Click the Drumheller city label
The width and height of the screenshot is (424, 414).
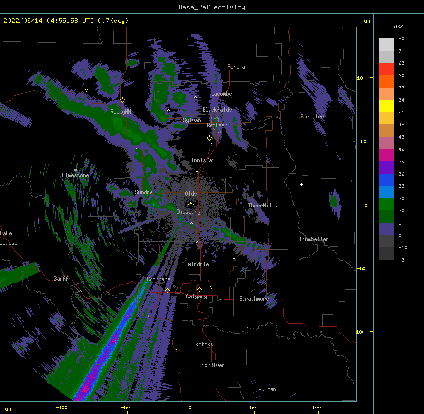[x=314, y=239]
